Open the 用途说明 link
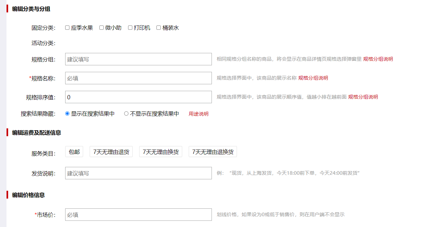Image resolution: width=426 pixels, height=227 pixels. click(198, 114)
